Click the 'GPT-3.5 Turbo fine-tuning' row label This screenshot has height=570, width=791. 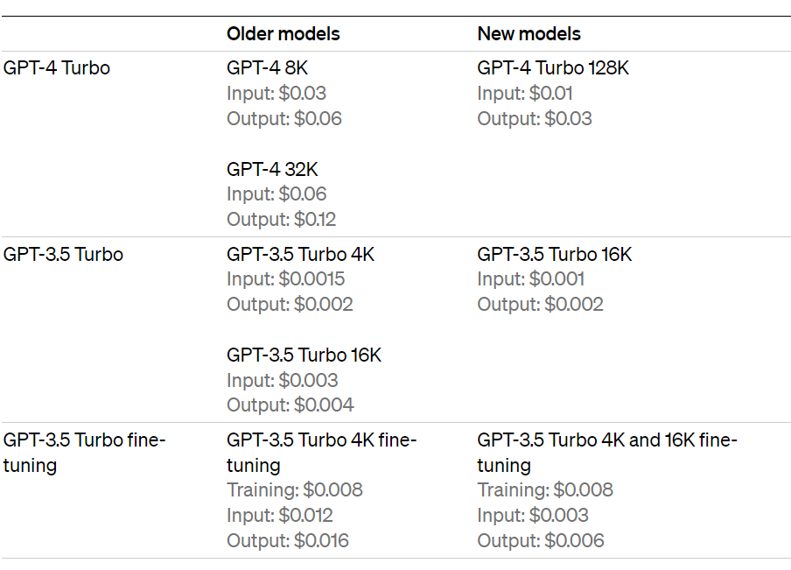coord(84,440)
